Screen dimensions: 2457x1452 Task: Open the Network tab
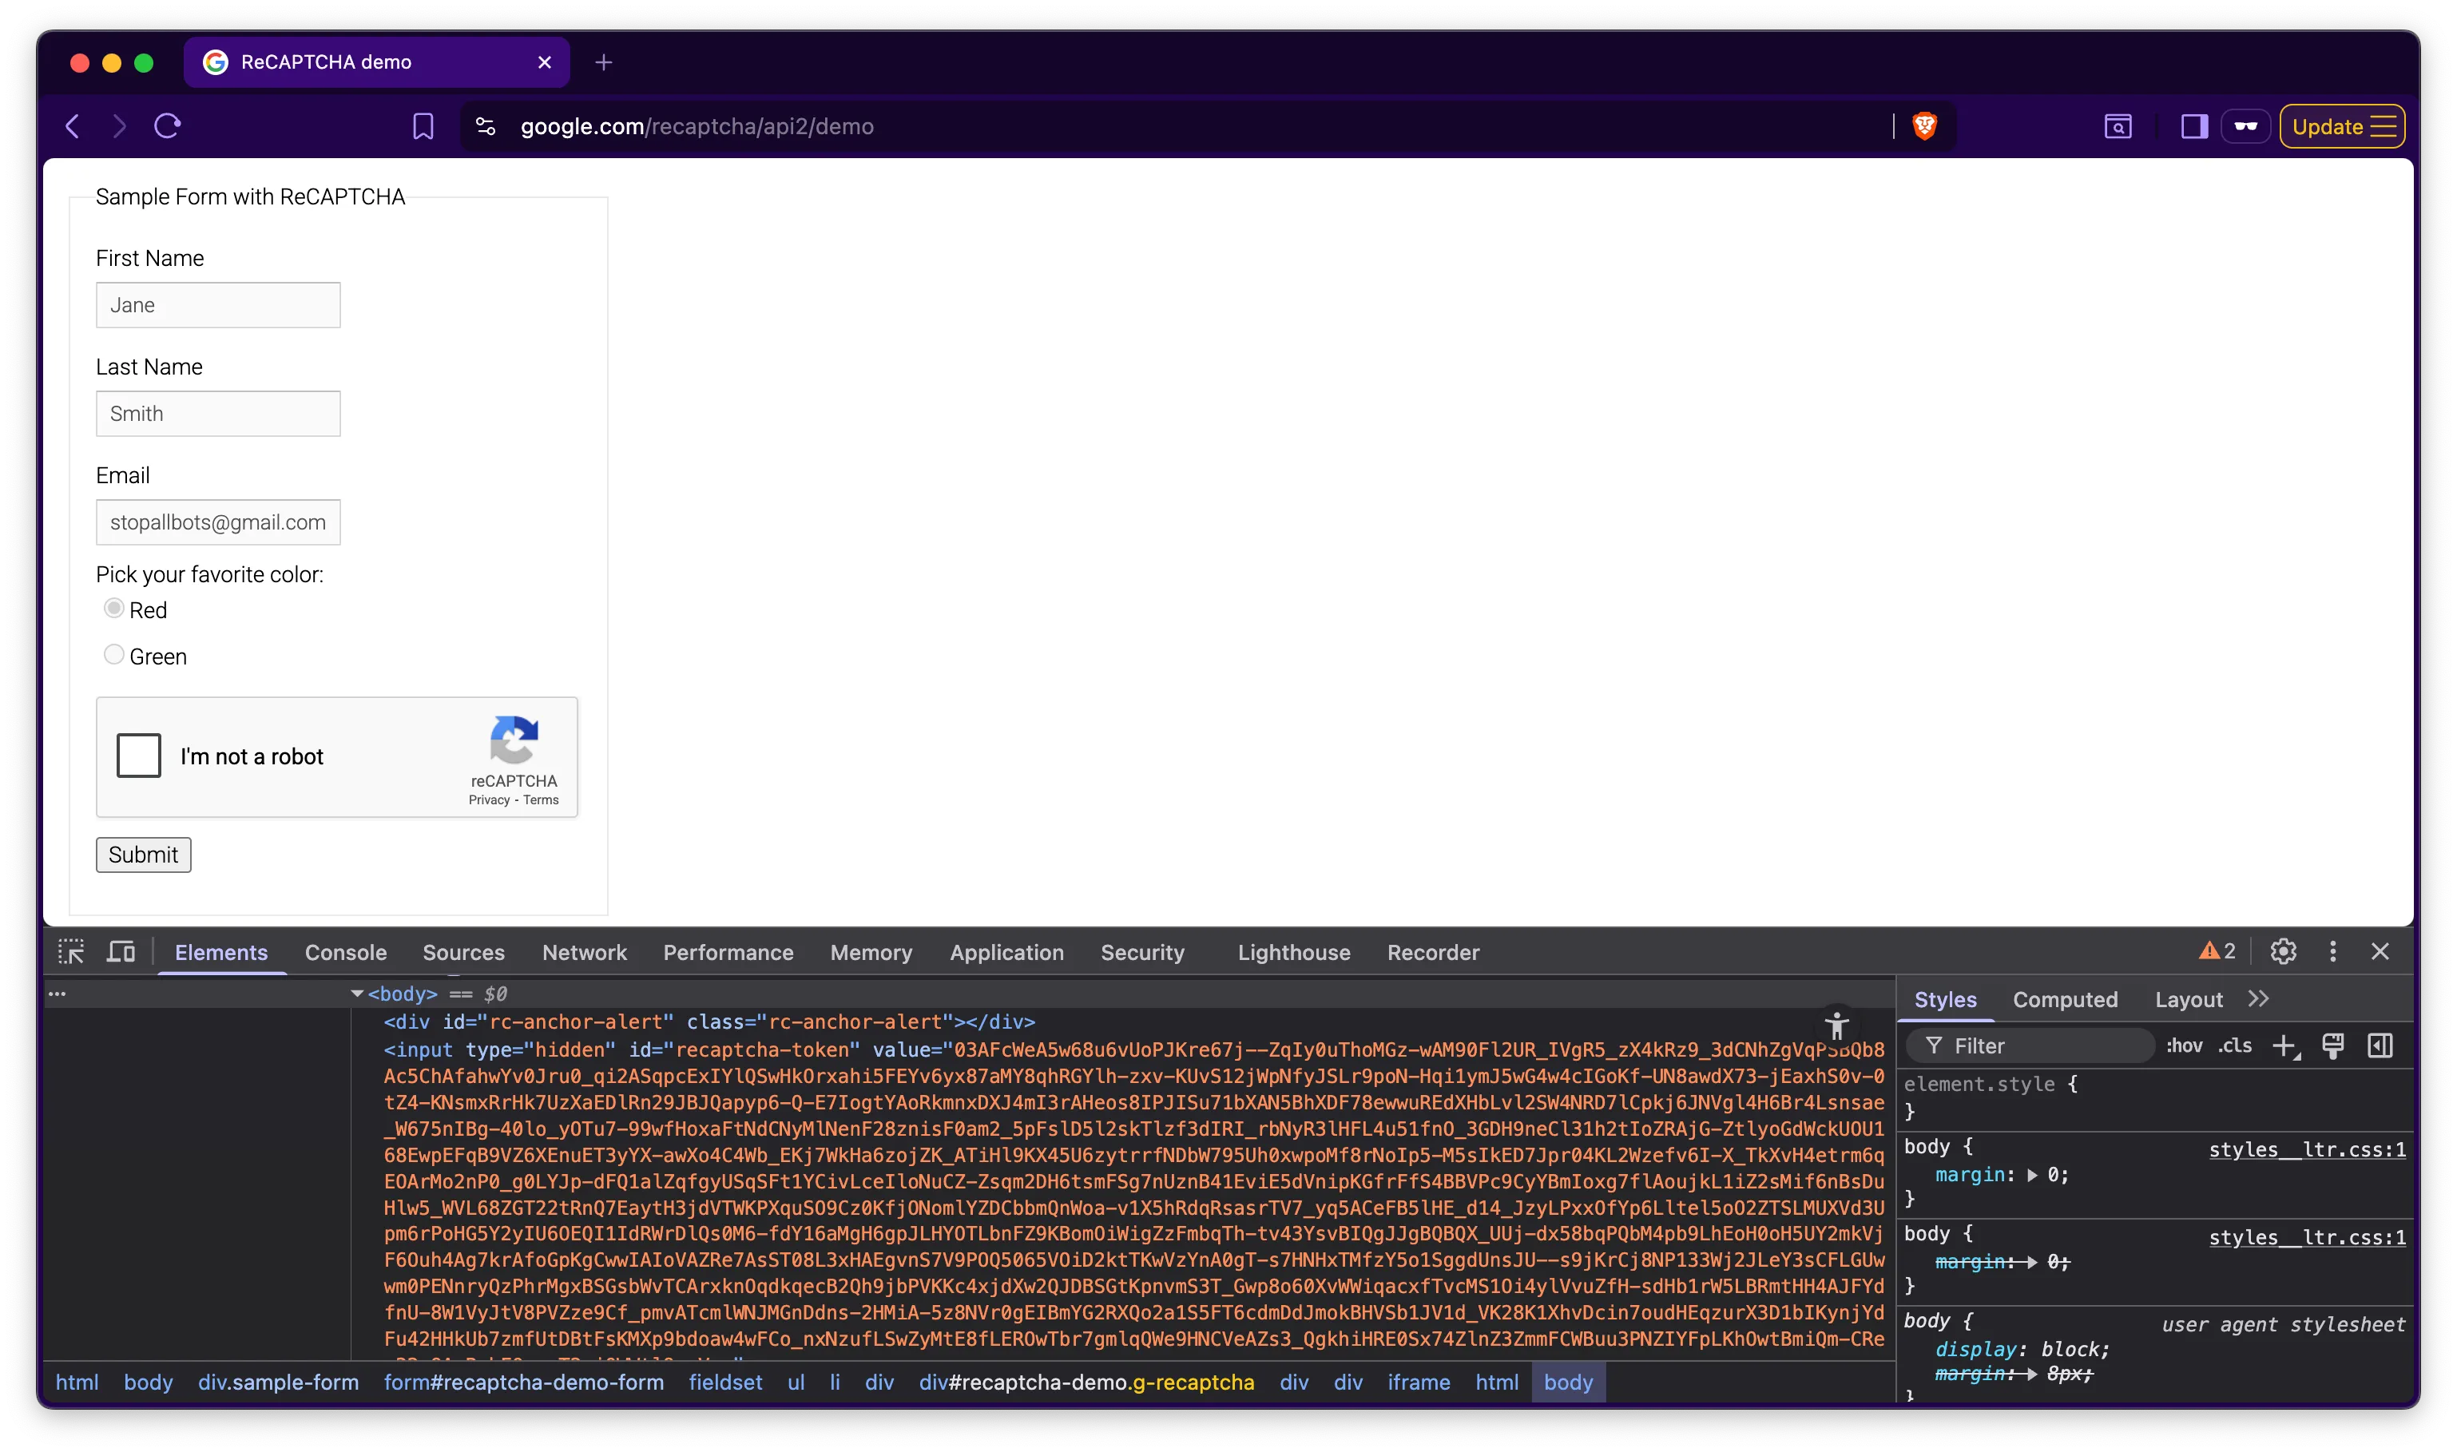pyautogui.click(x=584, y=952)
